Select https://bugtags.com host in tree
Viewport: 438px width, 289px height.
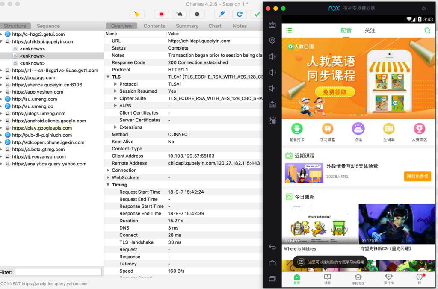click(33, 78)
